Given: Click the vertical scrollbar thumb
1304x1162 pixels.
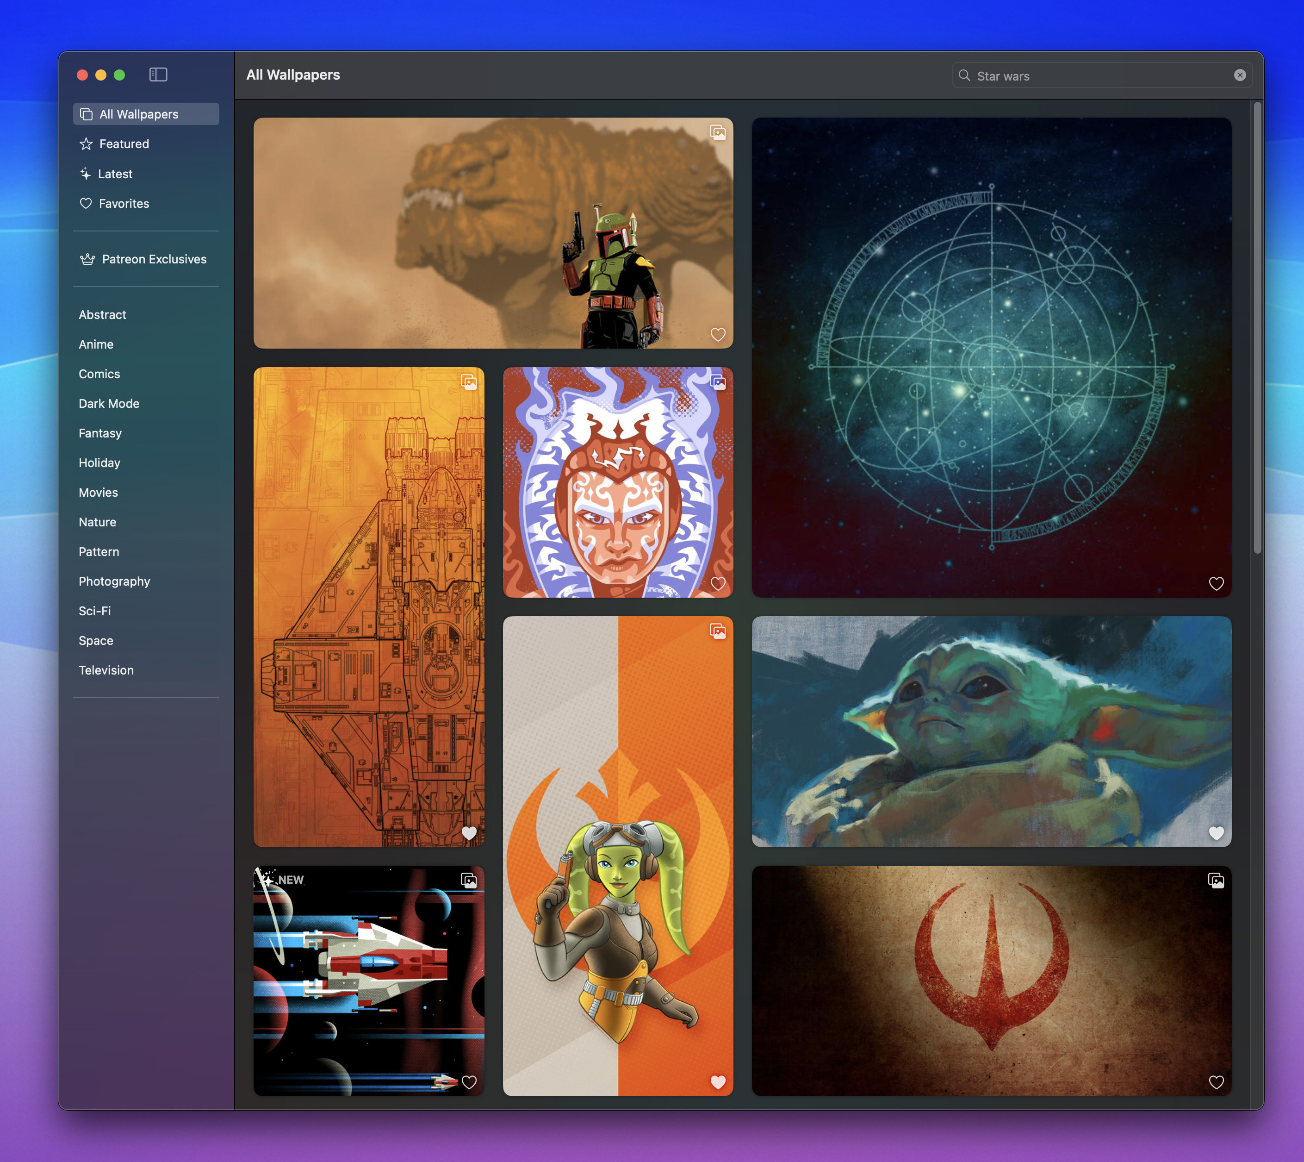Looking at the screenshot, I should point(1257,327).
